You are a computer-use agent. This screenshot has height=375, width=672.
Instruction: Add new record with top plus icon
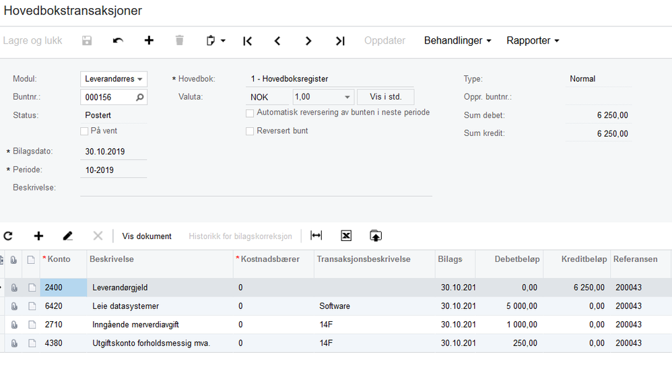(149, 41)
